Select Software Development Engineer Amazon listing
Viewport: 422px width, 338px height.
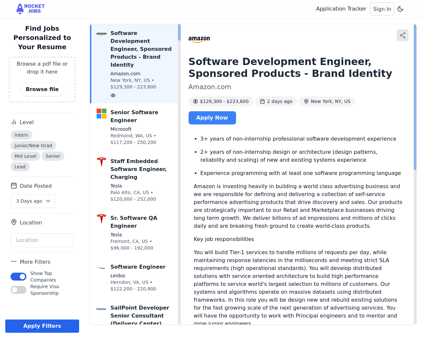click(135, 64)
